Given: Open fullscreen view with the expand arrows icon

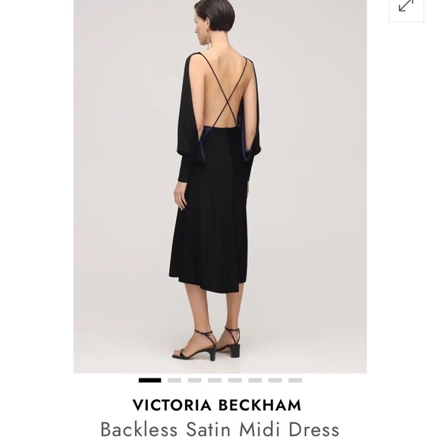Looking at the screenshot, I should point(406,7).
